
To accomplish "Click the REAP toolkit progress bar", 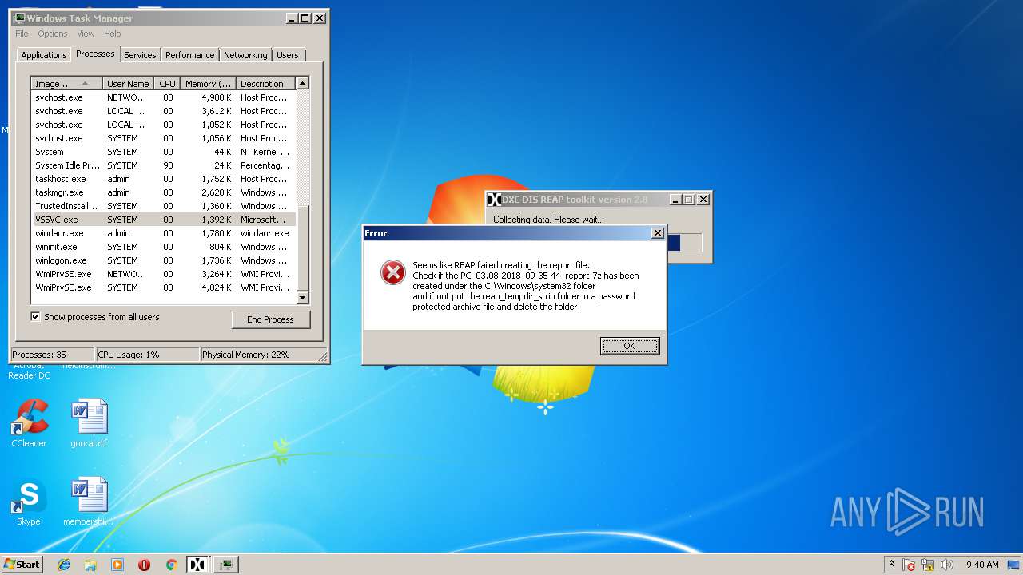I will (683, 243).
